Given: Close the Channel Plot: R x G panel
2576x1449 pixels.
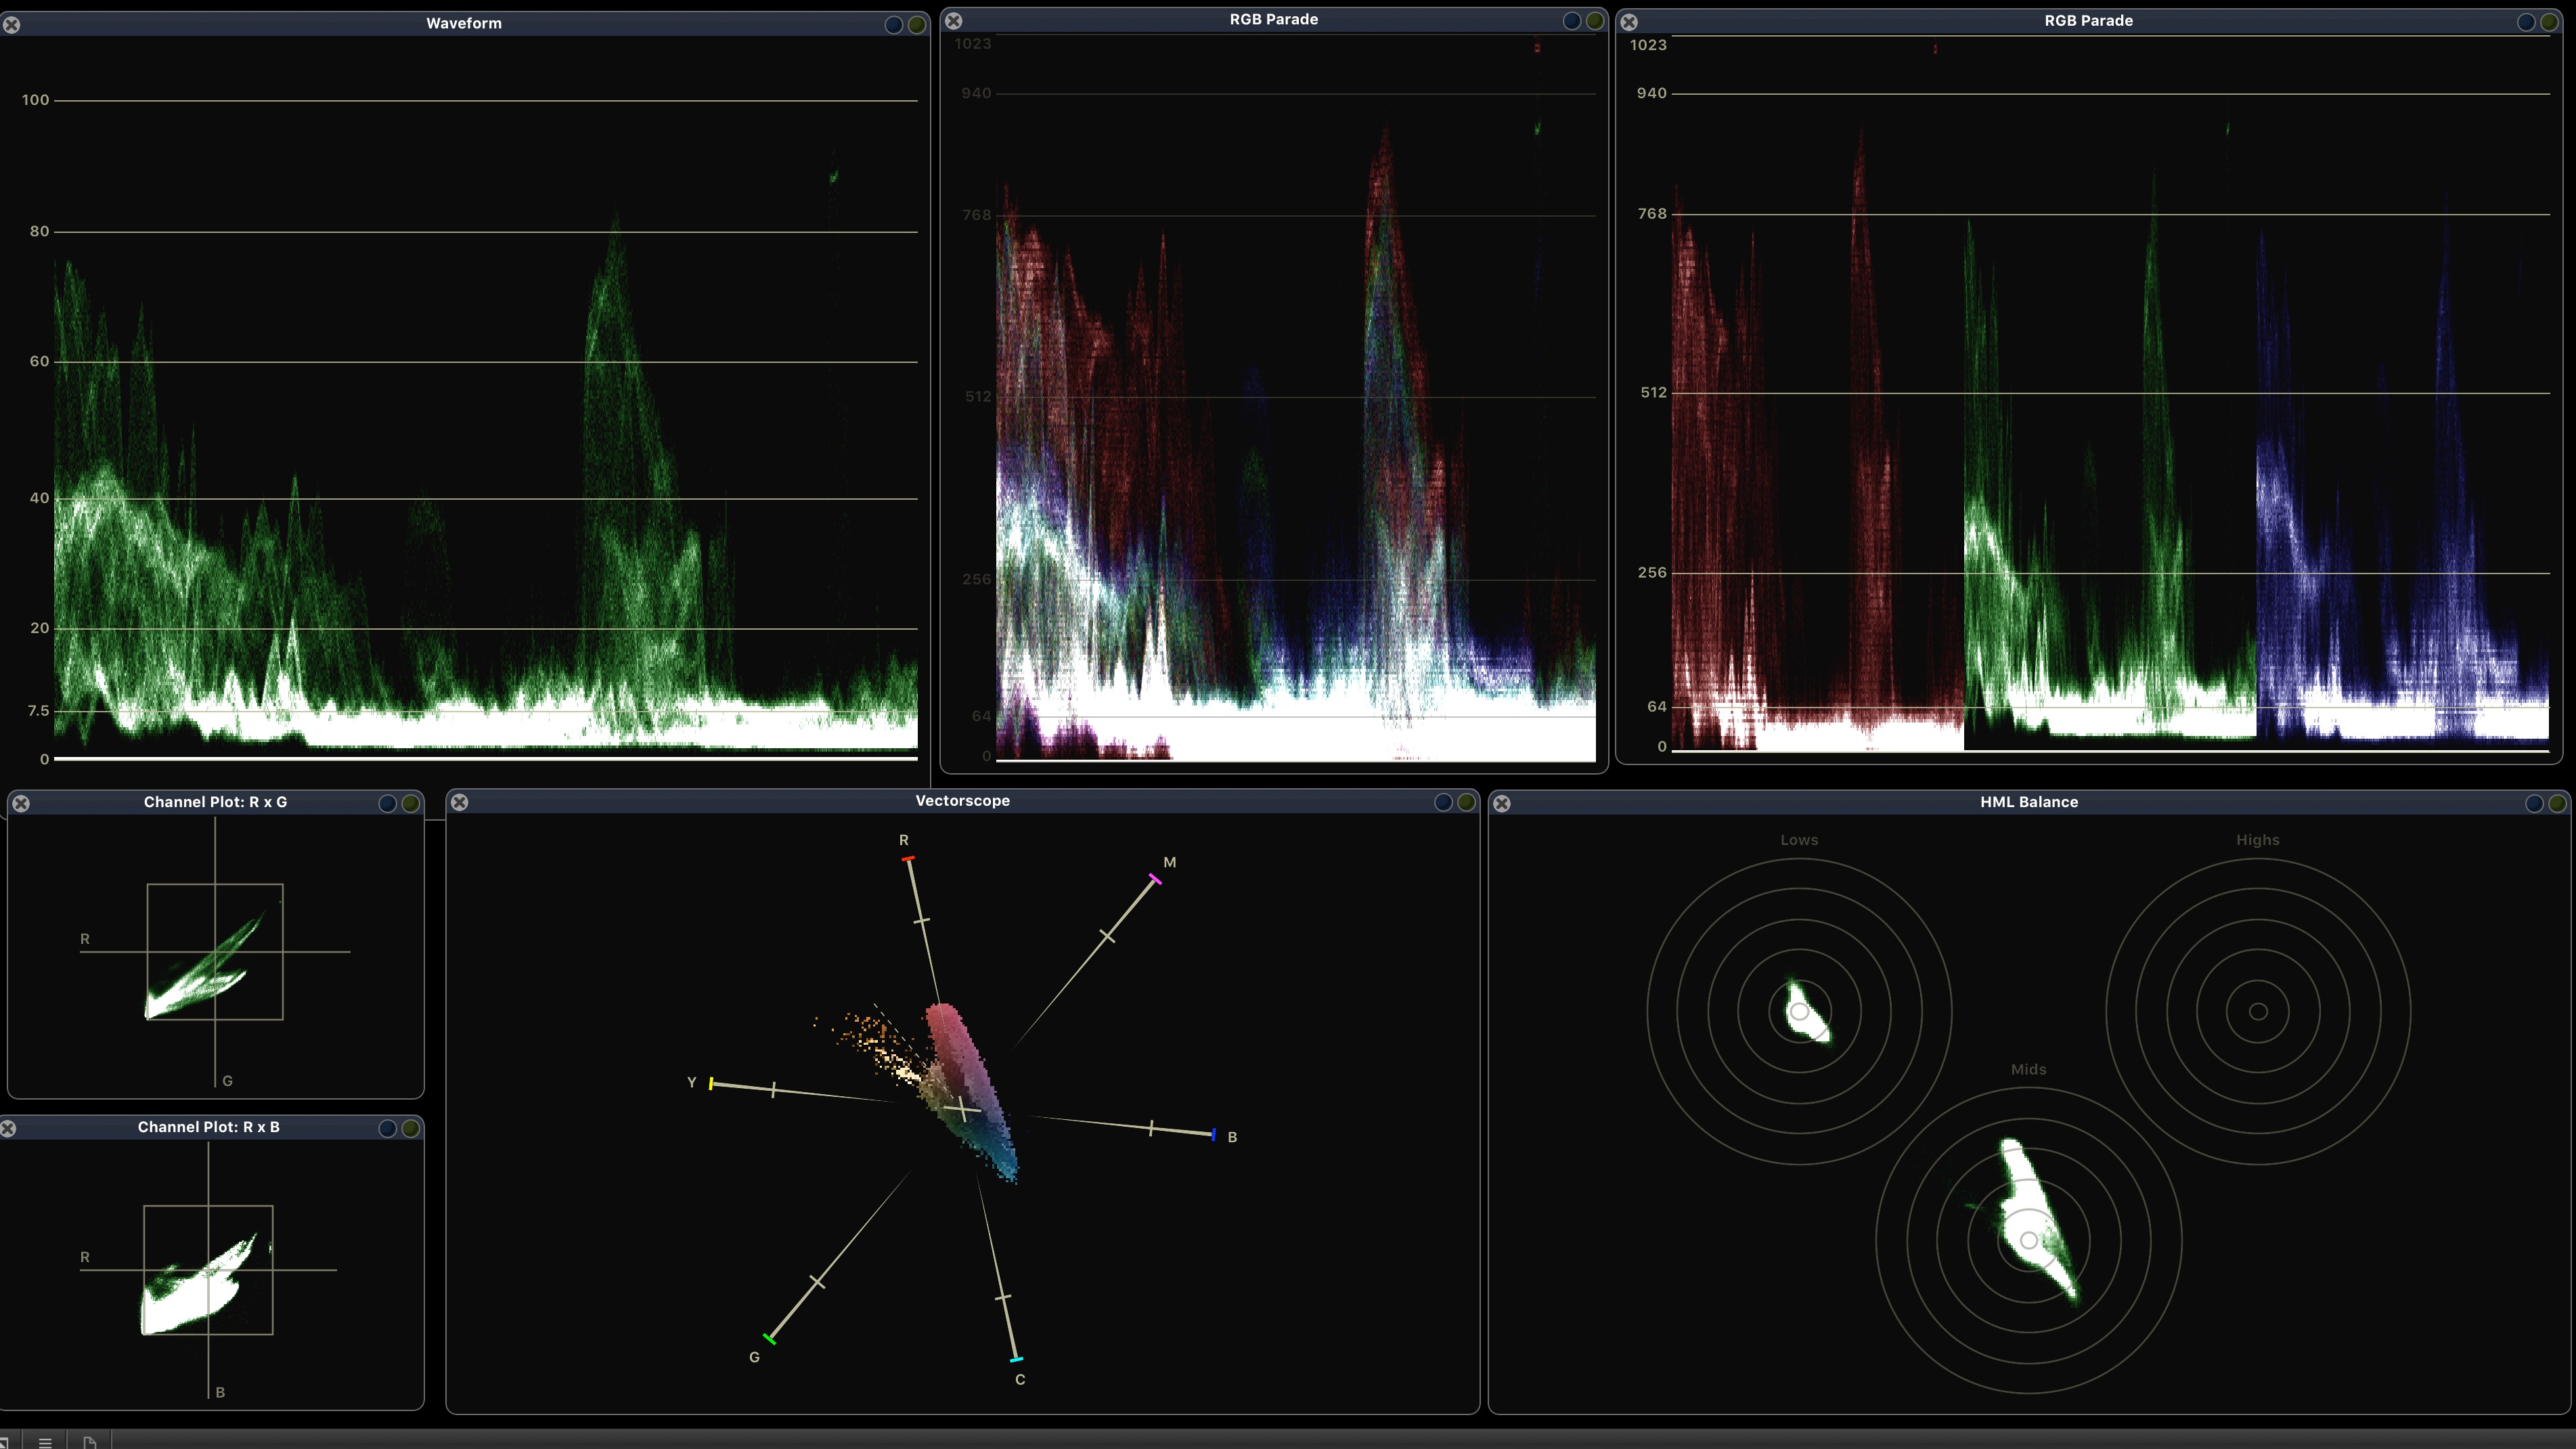Looking at the screenshot, I should click(21, 802).
